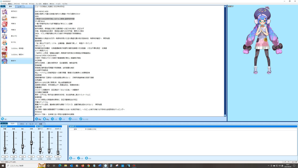Open the マスター menu in menu bar
Image resolution: width=298 pixels, height=168 pixels.
[x=24, y=4]
